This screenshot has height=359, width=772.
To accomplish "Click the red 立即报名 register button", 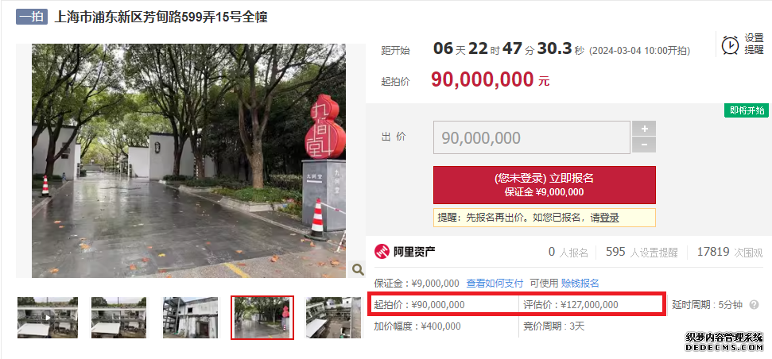I will point(544,185).
